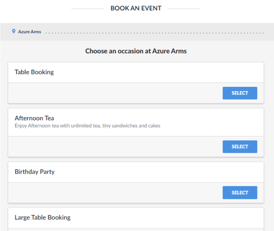This screenshot has height=231, width=274.
Task: Click the Azure Arms venue label
Action: (29, 32)
